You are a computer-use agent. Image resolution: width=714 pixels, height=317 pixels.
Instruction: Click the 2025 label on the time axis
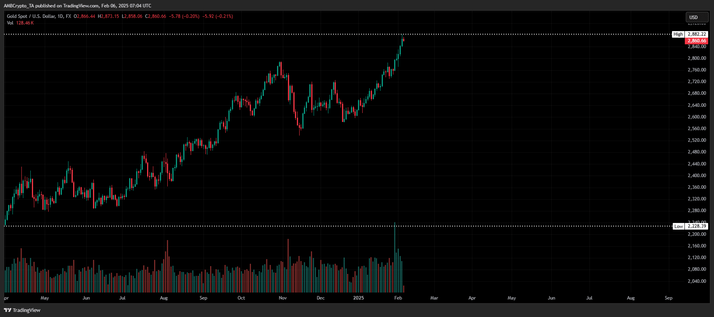(358, 298)
